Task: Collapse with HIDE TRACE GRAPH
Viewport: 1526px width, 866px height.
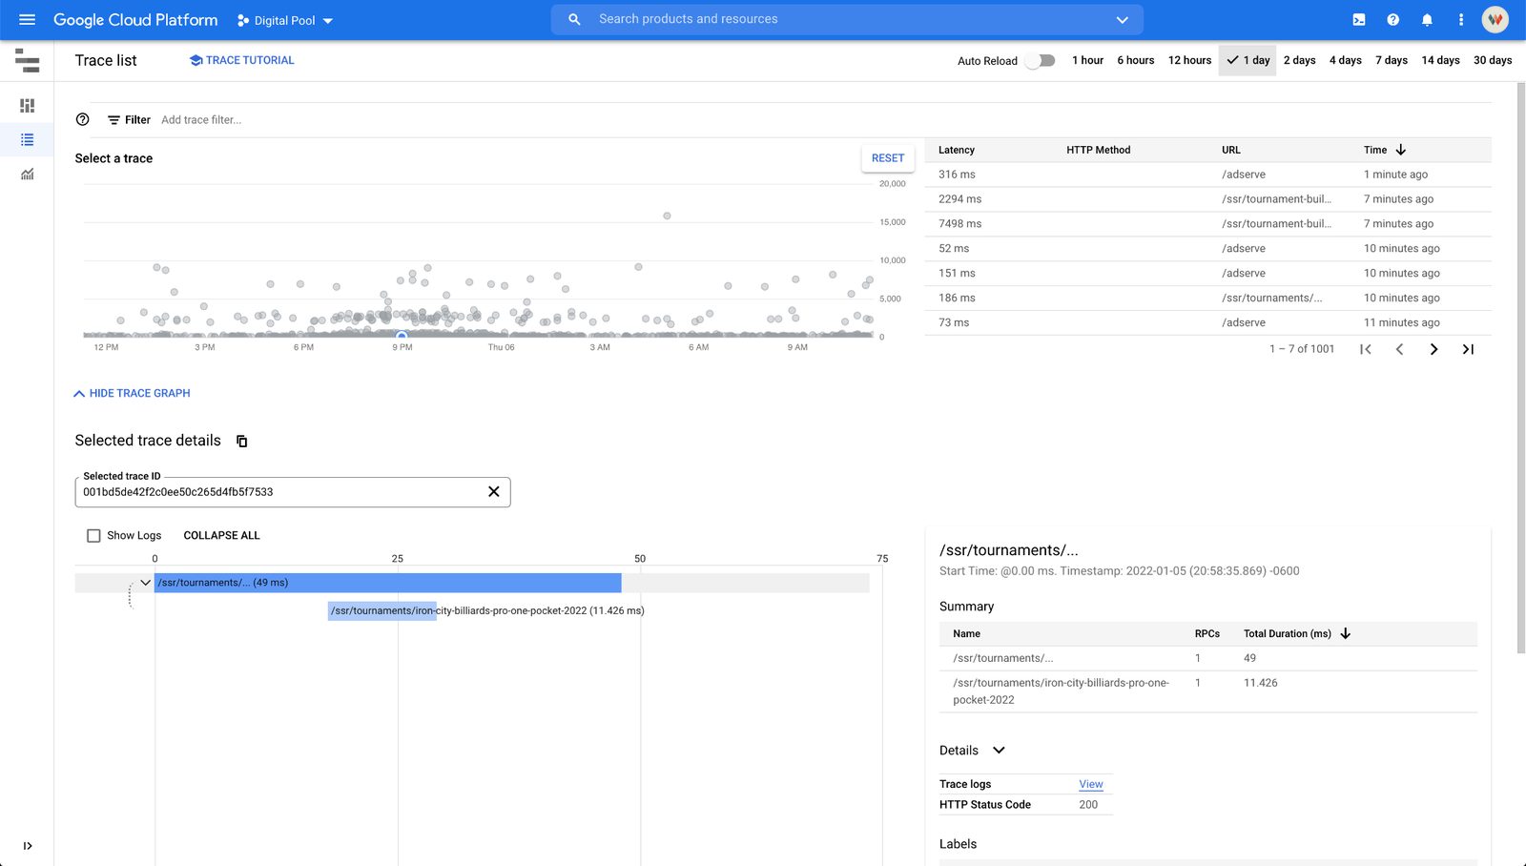Action: [133, 393]
